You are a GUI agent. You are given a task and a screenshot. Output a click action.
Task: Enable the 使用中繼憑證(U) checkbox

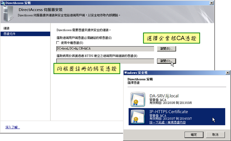[x=58, y=43]
